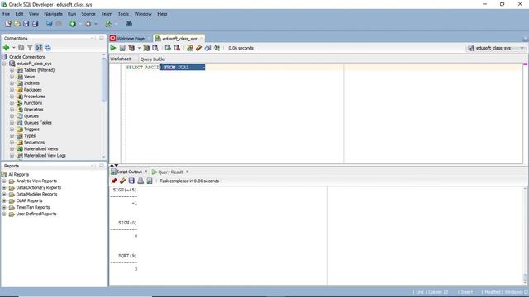Click the SQL History icon
The width and height of the screenshot is (529, 297).
point(207,48)
